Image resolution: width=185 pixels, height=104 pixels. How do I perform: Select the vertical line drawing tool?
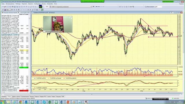(26, 10)
